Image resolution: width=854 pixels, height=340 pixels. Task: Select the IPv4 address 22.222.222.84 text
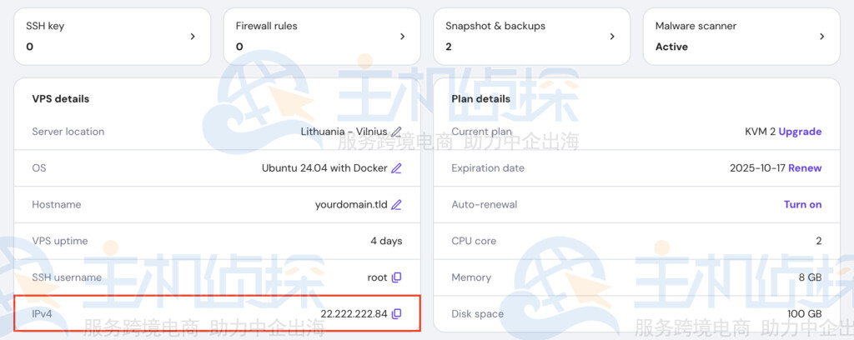pyautogui.click(x=354, y=314)
